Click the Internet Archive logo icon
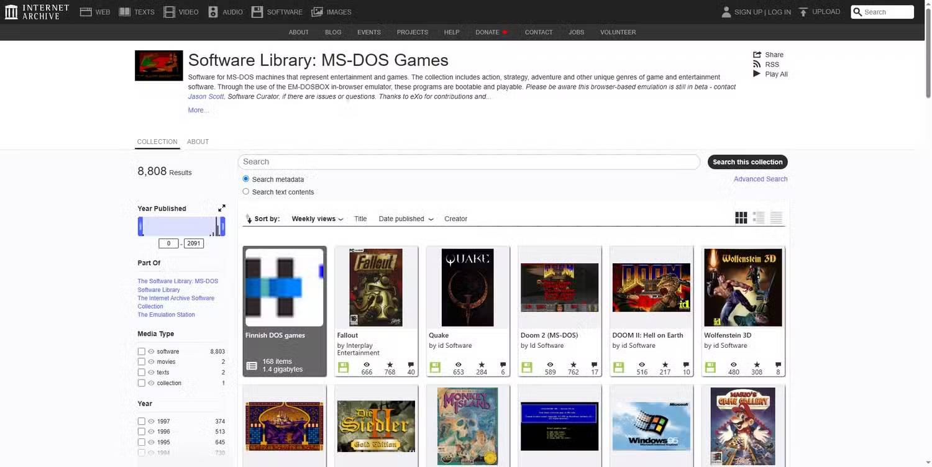This screenshot has width=932, height=467. [11, 12]
